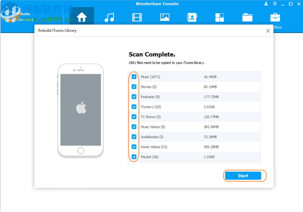Open the Videos film strip tab
The width and height of the screenshot is (303, 212).
point(137,17)
